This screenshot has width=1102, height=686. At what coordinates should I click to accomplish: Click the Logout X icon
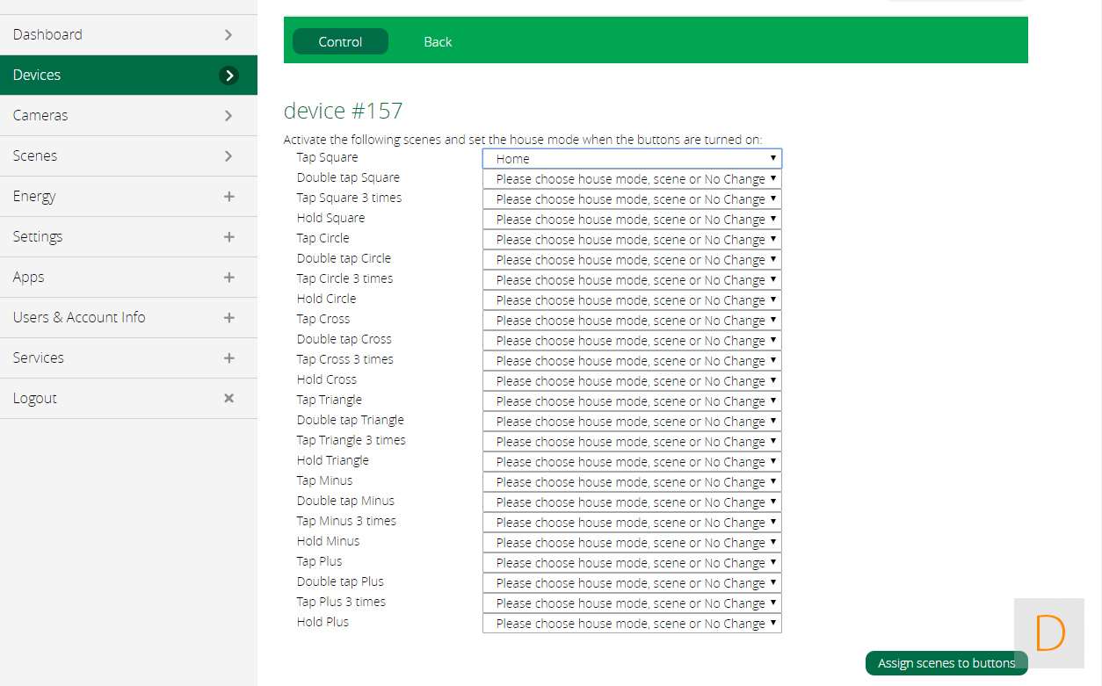pyautogui.click(x=228, y=399)
